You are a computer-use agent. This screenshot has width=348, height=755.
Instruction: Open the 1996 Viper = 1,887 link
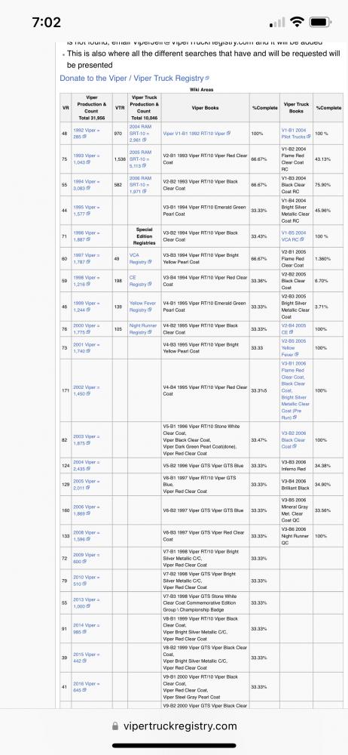coord(86,236)
